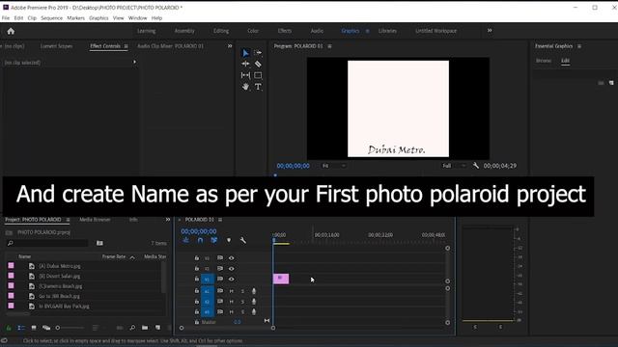Screen dimensions: 618x347
Task: Open the Program POLAROID 01 panel menu
Action: pyautogui.click(x=329, y=46)
